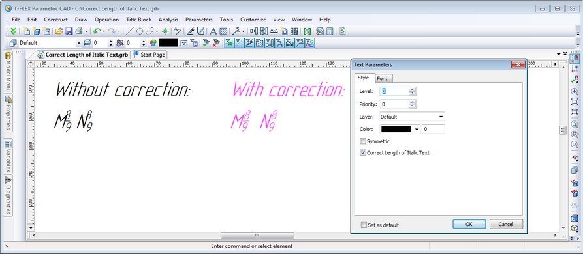
Task: Open the Parameters menu
Action: click(199, 20)
